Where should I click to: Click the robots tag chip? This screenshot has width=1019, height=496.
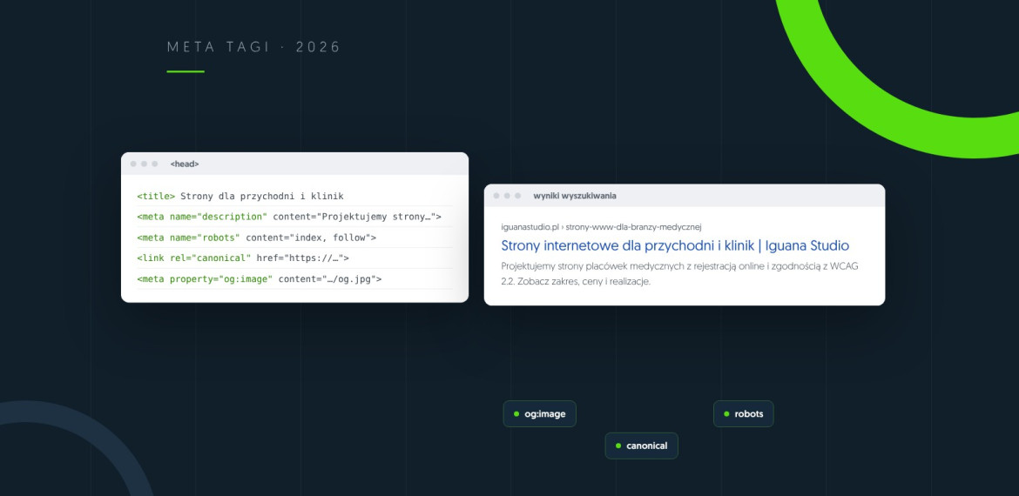tap(744, 413)
